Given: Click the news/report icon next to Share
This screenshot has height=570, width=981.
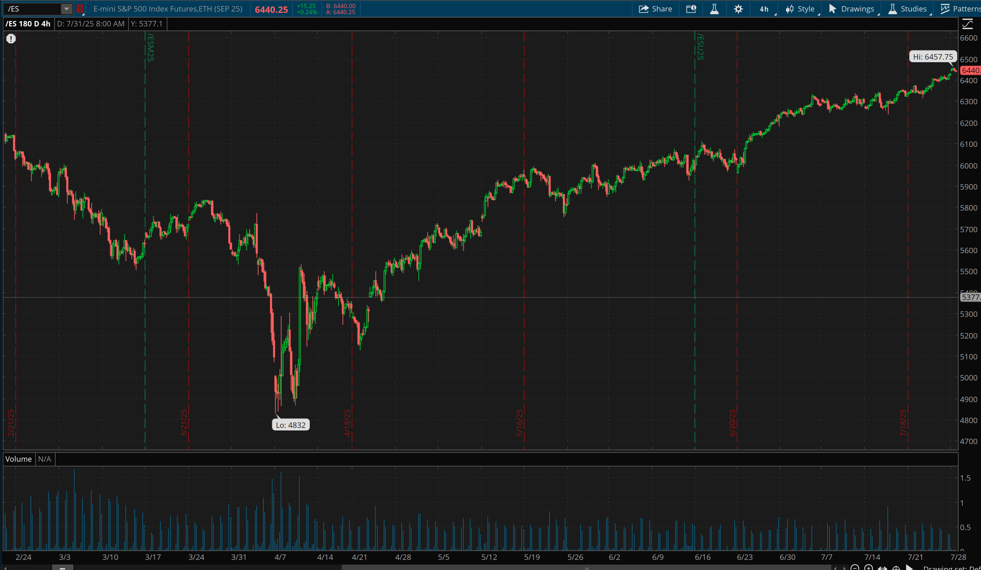Looking at the screenshot, I should [x=691, y=8].
